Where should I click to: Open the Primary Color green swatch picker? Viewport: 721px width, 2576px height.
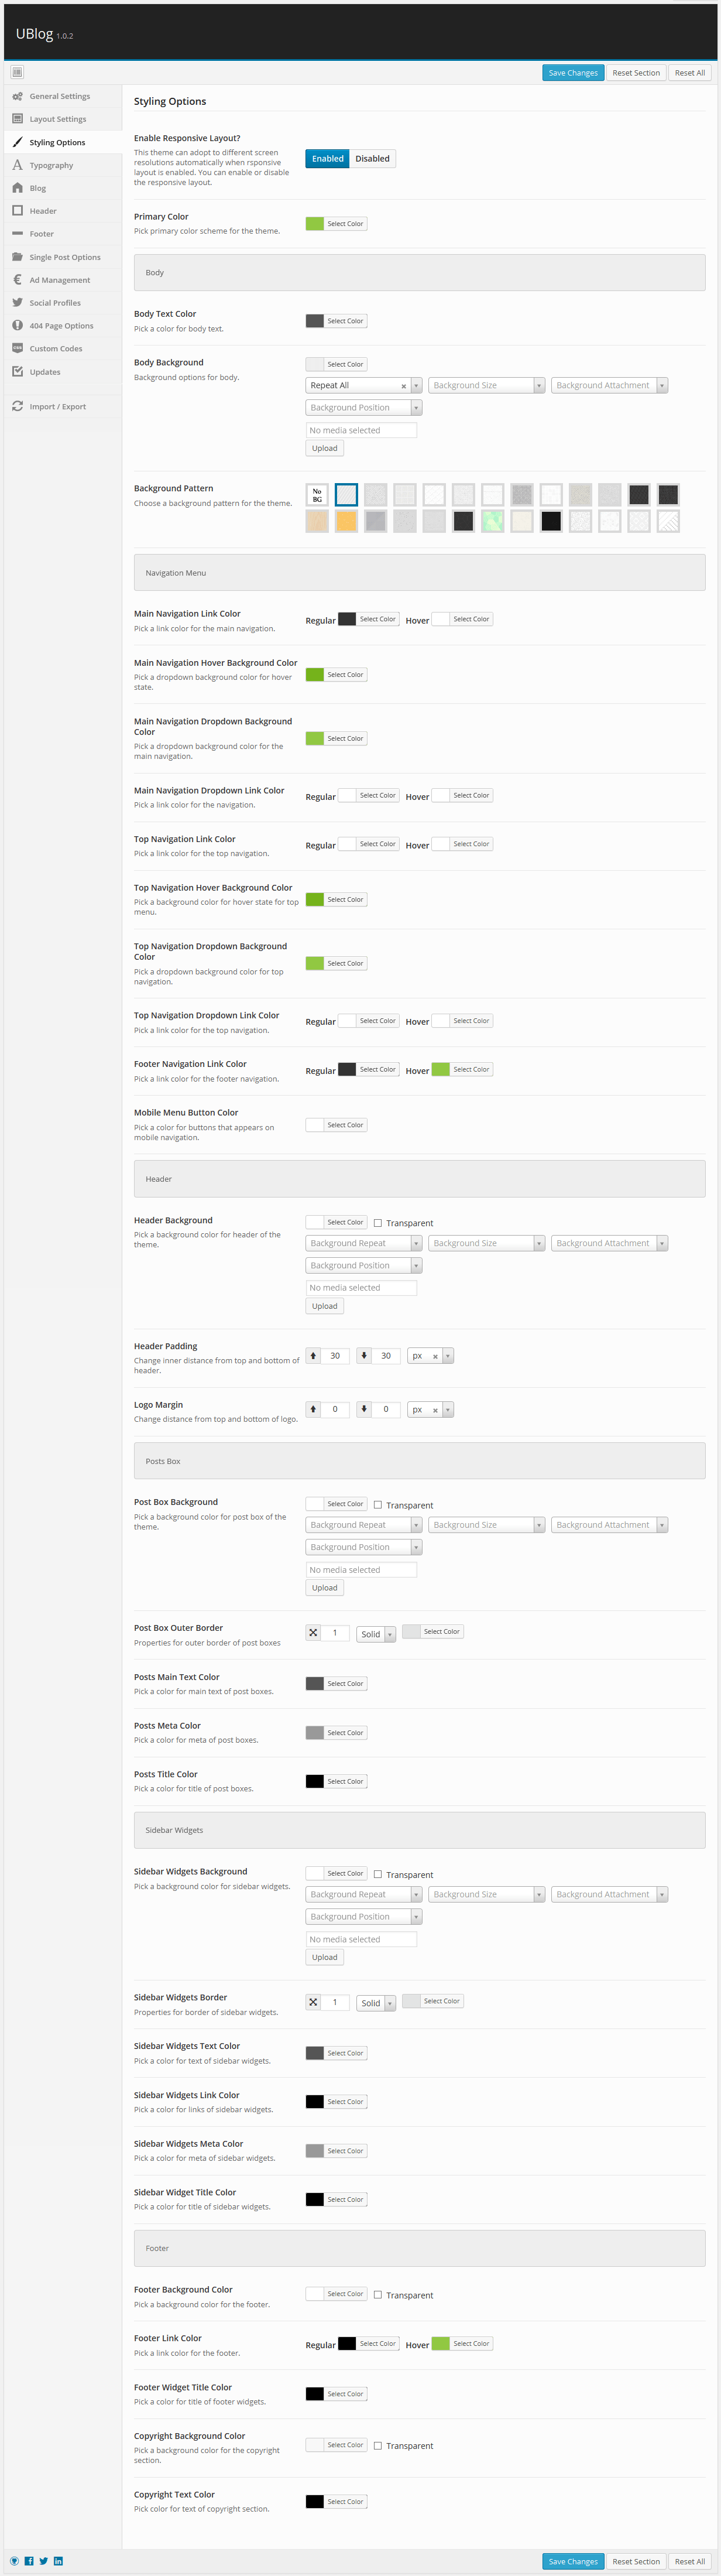(315, 223)
